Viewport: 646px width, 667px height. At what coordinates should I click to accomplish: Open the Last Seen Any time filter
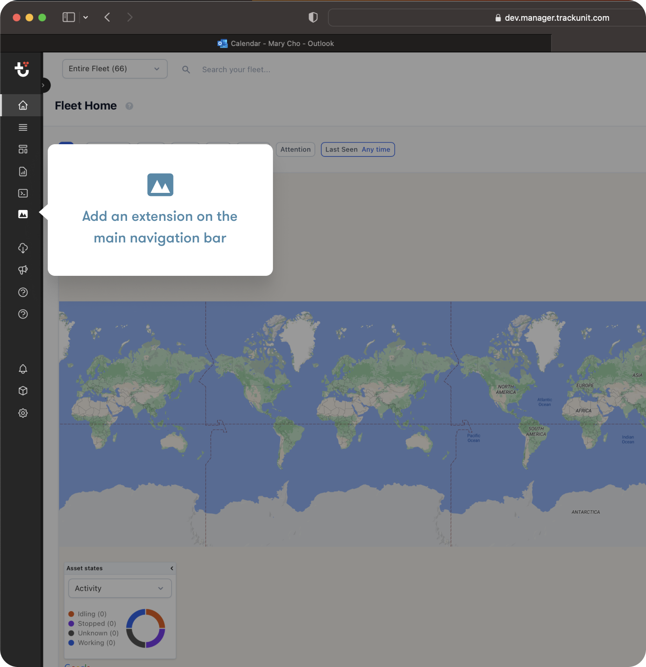click(358, 150)
